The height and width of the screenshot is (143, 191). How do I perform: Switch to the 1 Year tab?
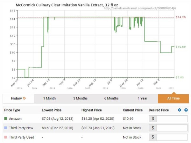142,98
